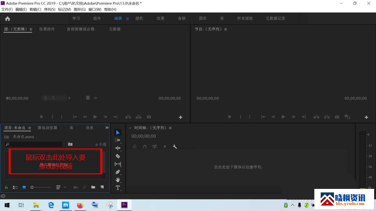Open Button Editor plus in Source monitor
This screenshot has height=211, width=376.
click(180, 117)
